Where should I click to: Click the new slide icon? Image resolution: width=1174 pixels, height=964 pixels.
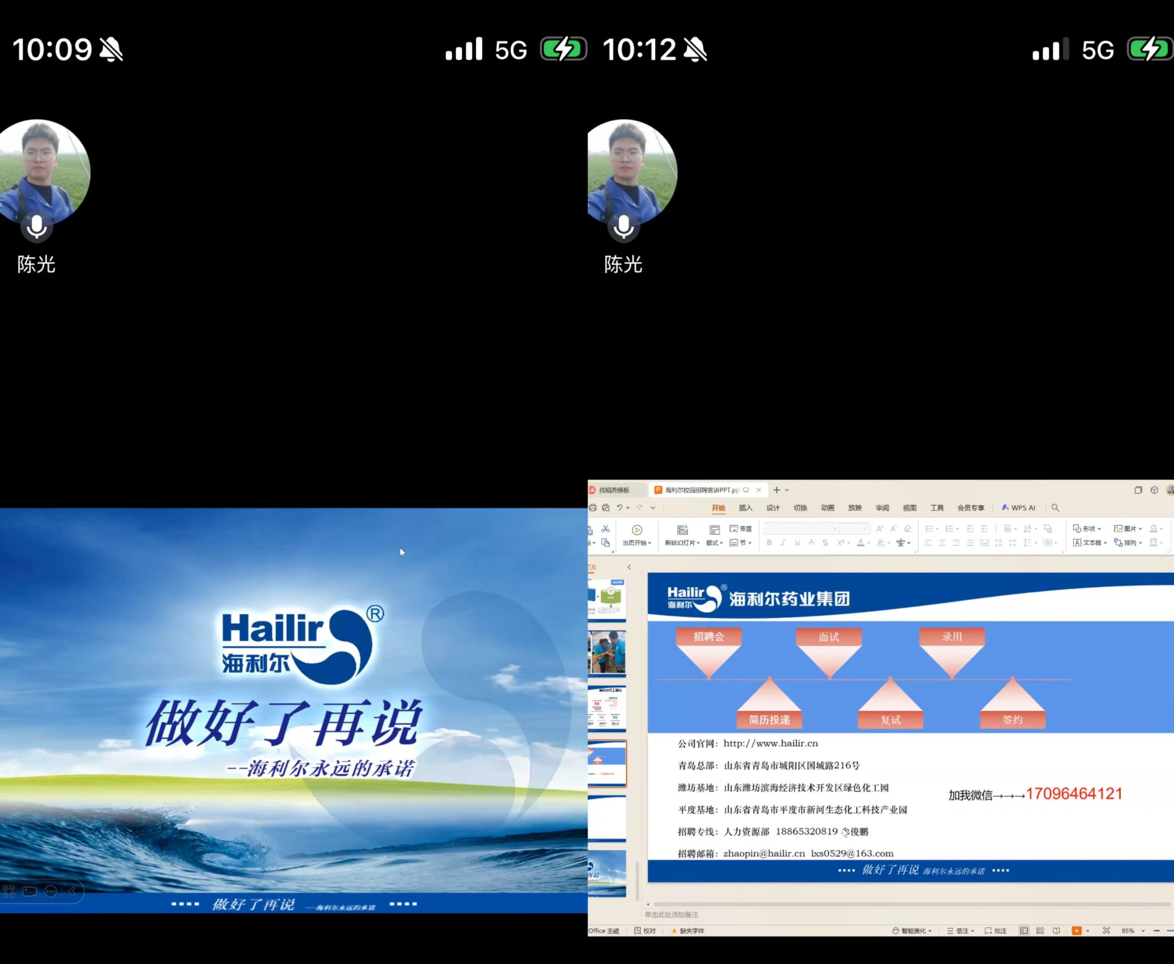tap(682, 530)
